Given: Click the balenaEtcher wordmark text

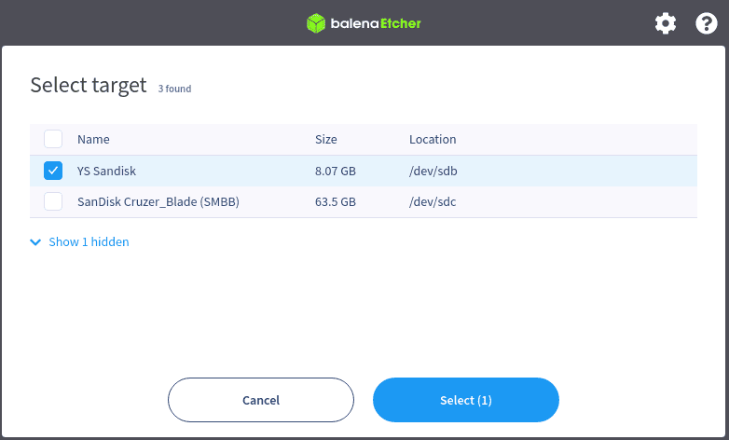Looking at the screenshot, I should click(x=376, y=23).
